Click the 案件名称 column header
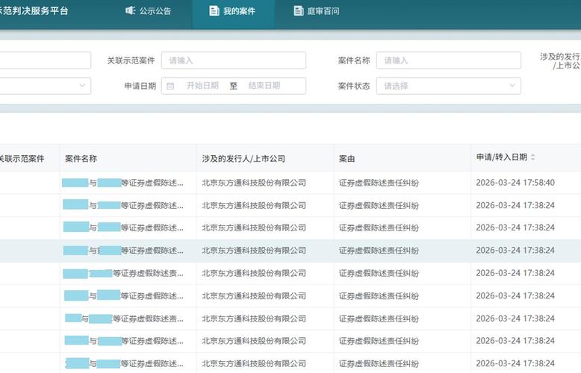This screenshot has width=581, height=373. point(81,158)
